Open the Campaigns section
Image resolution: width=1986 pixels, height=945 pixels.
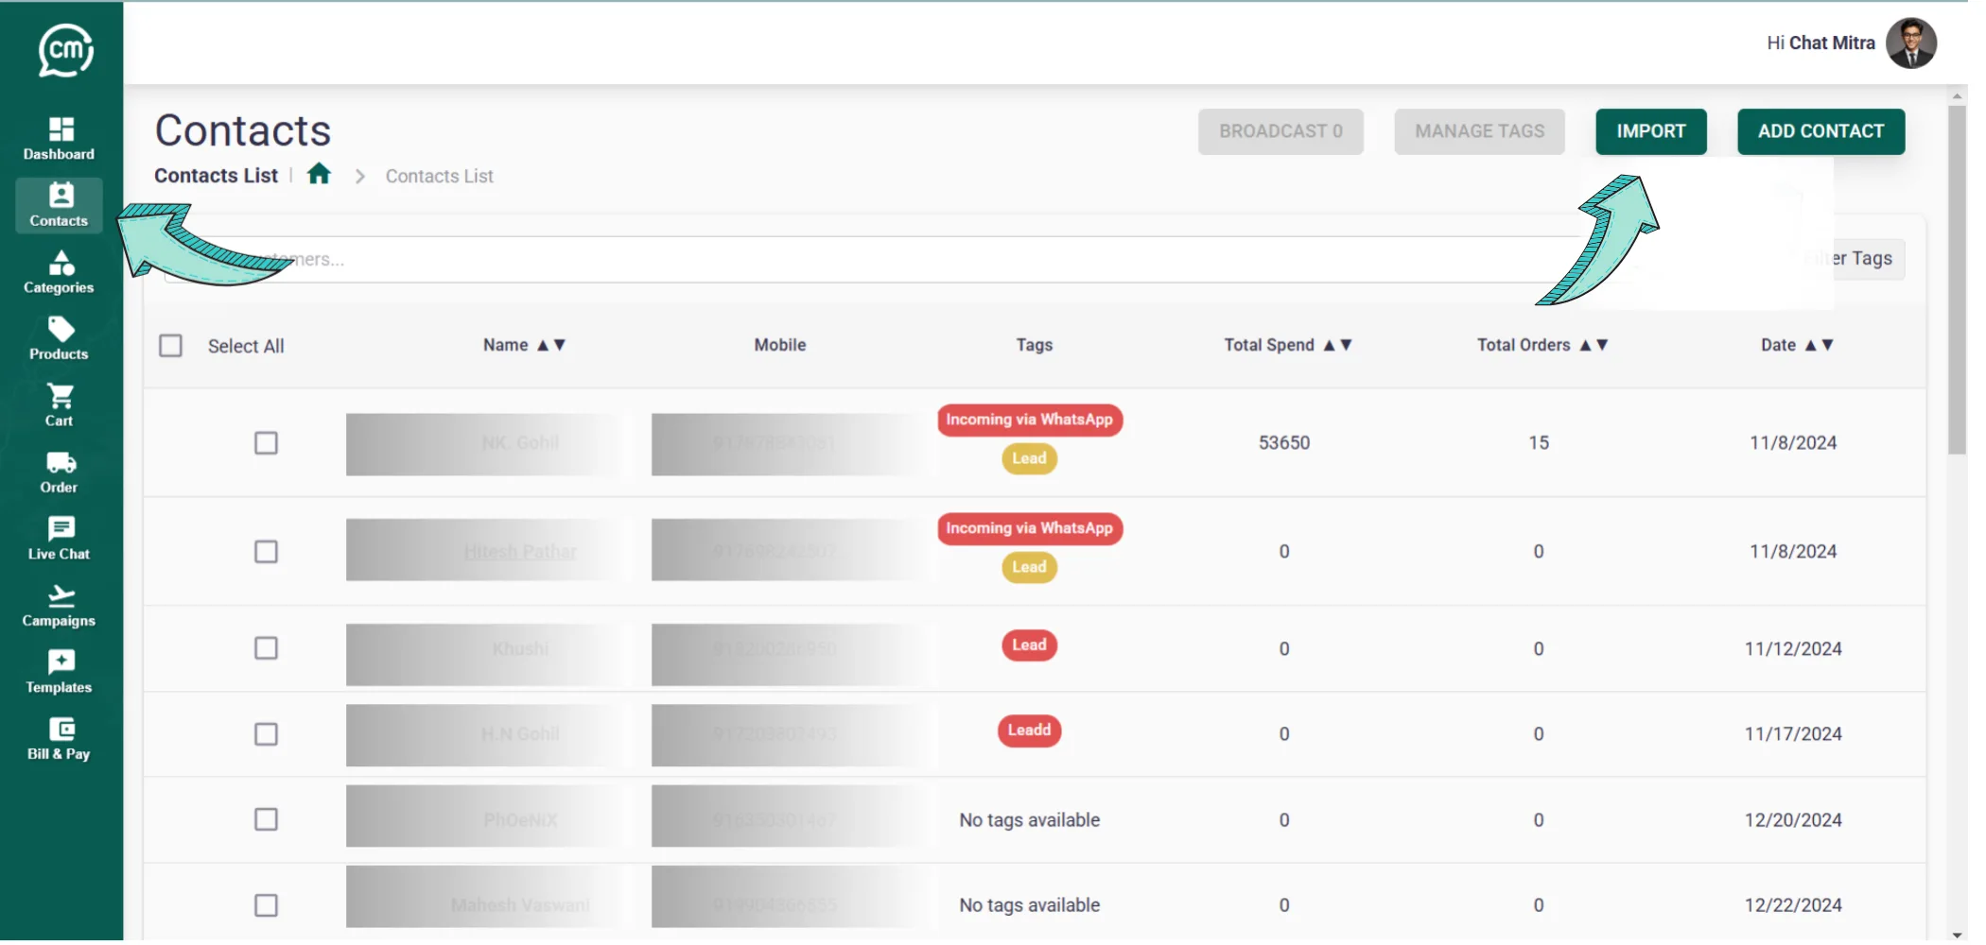(60, 605)
